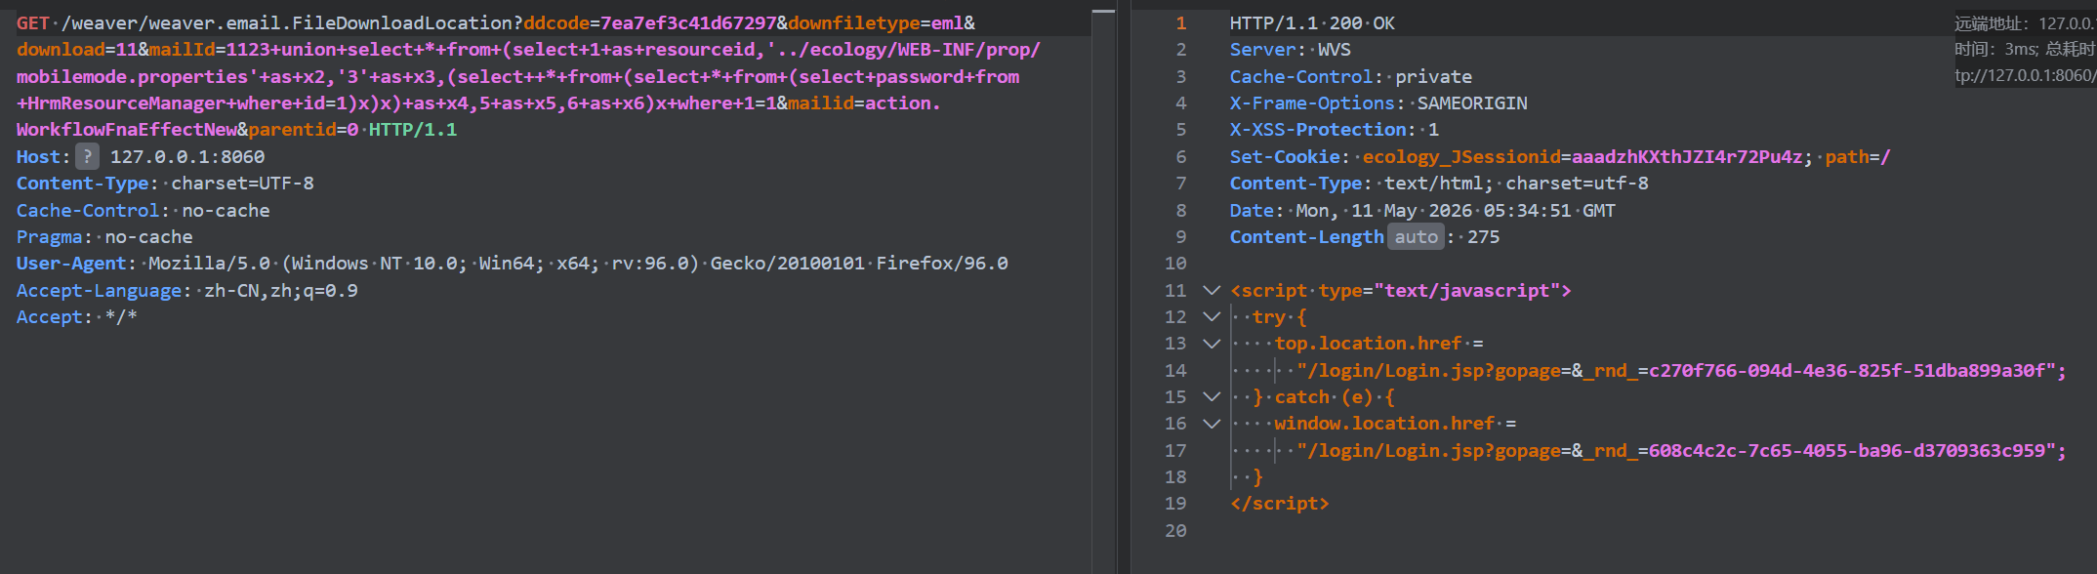Click the GET method in request line
2097x574 pixels.
pyautogui.click(x=32, y=22)
